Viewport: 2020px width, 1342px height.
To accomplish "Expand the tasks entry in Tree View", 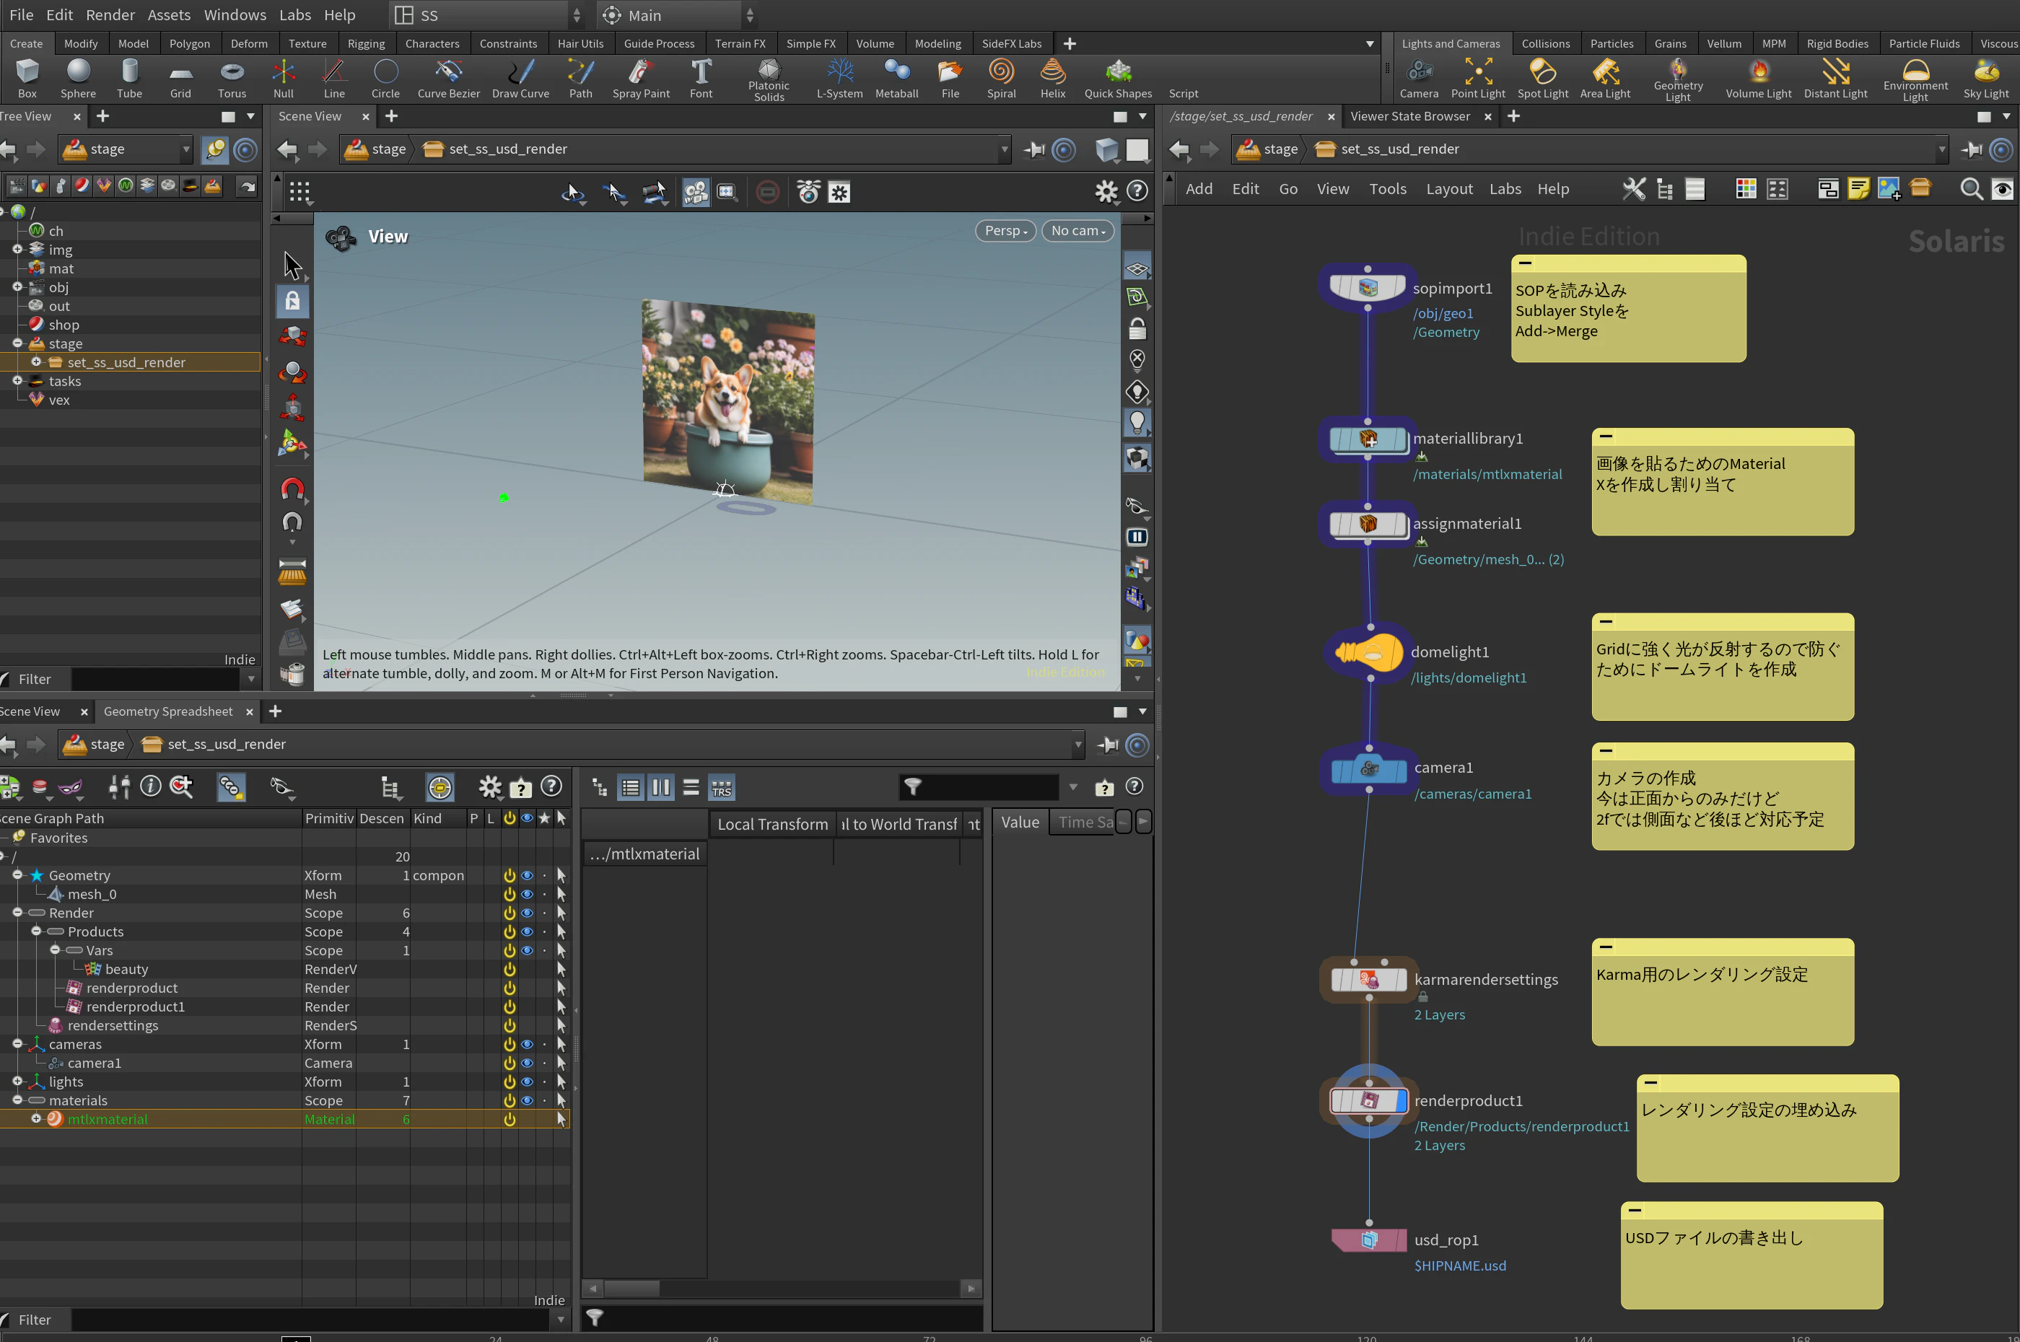I will [x=17, y=381].
